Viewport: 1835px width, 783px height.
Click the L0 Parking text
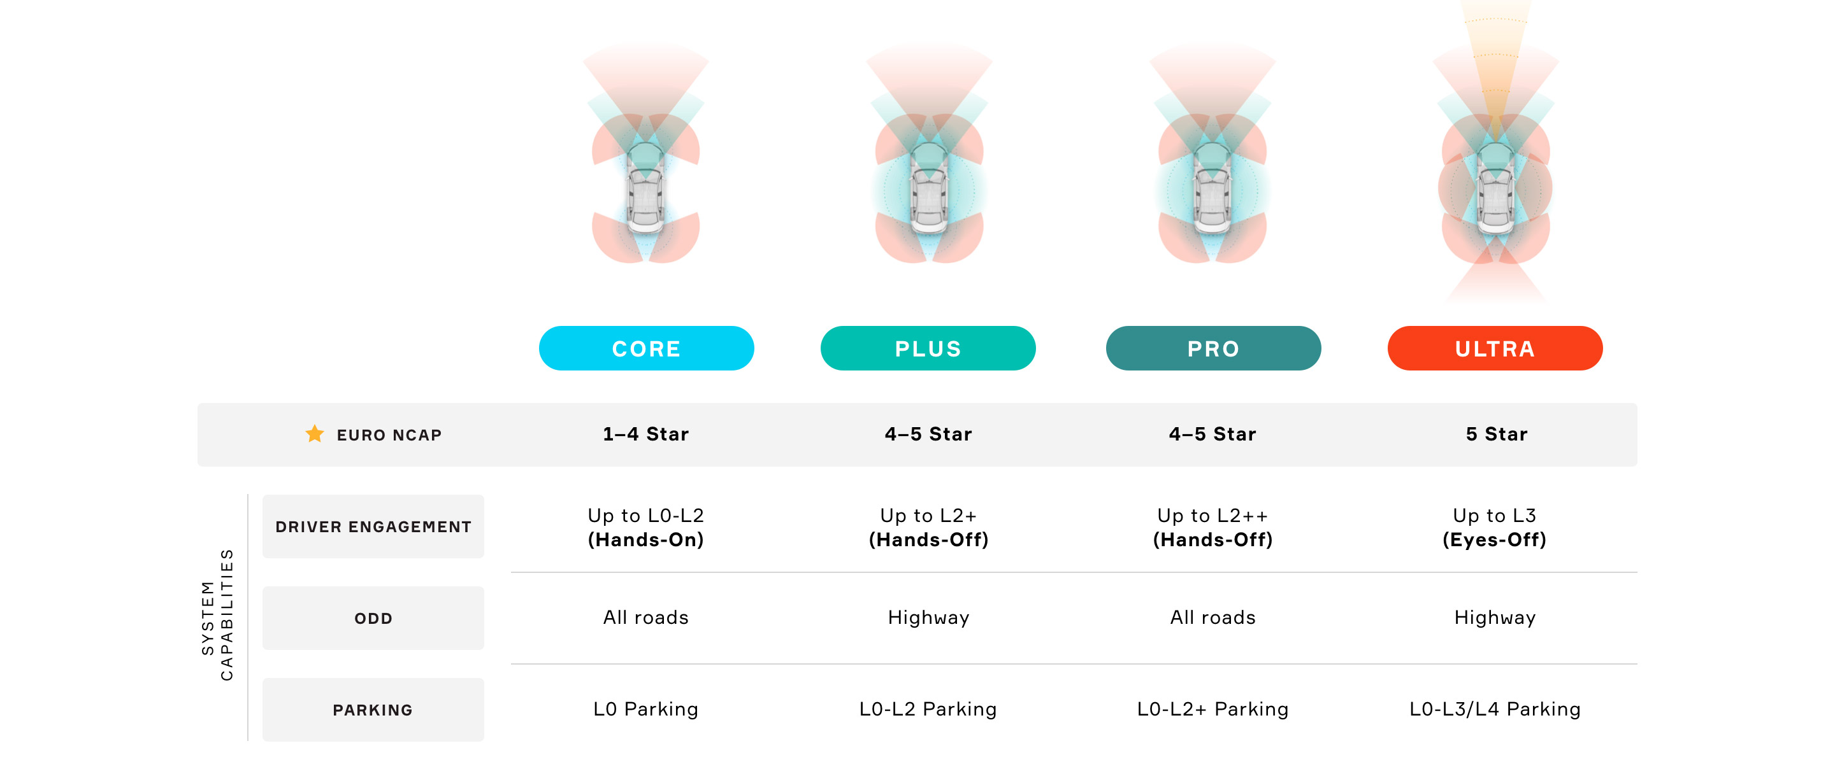tap(645, 709)
